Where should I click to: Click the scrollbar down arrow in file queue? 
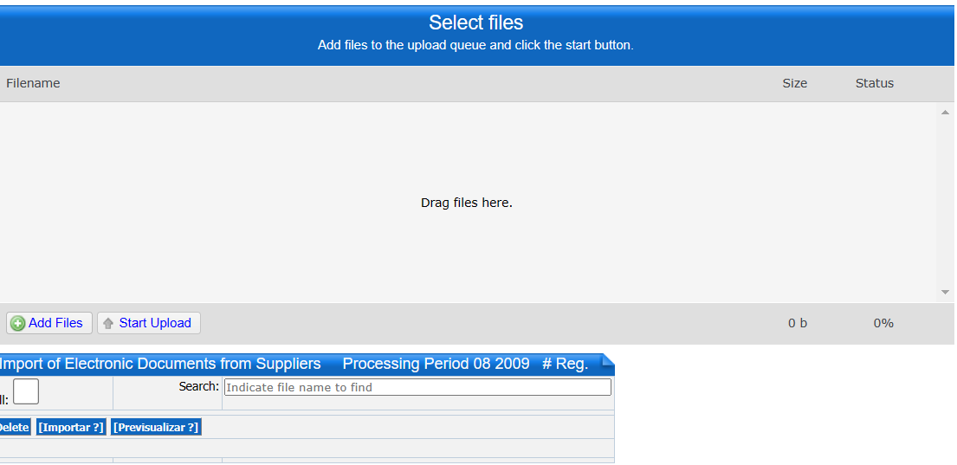pyautogui.click(x=945, y=293)
